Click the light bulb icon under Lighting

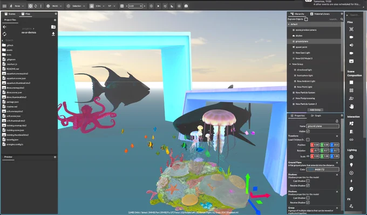point(351,165)
